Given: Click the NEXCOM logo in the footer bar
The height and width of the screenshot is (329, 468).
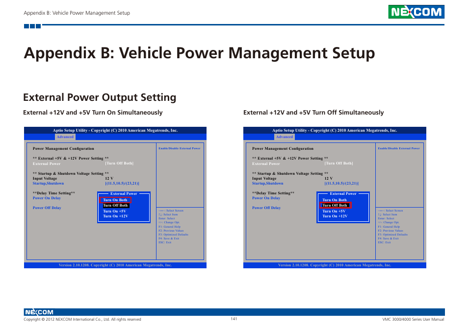Looking at the screenshot, I should point(39,312).
